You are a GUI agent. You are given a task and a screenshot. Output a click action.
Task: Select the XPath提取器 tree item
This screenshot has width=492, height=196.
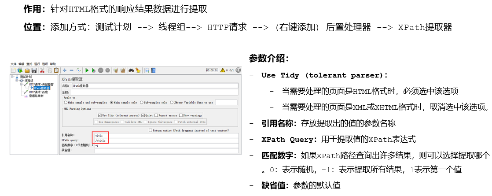pyautogui.click(x=42, y=88)
